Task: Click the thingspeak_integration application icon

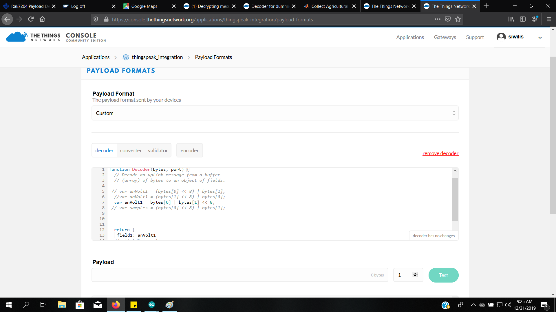Action: [x=126, y=57]
